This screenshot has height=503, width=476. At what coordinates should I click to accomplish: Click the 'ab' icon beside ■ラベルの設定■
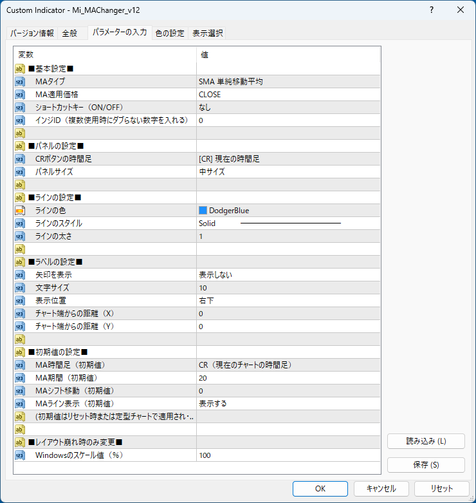[19, 262]
